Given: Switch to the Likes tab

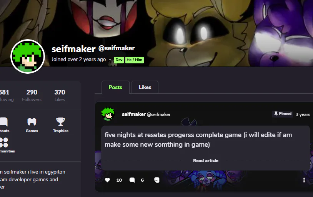Looking at the screenshot, I should click(145, 87).
